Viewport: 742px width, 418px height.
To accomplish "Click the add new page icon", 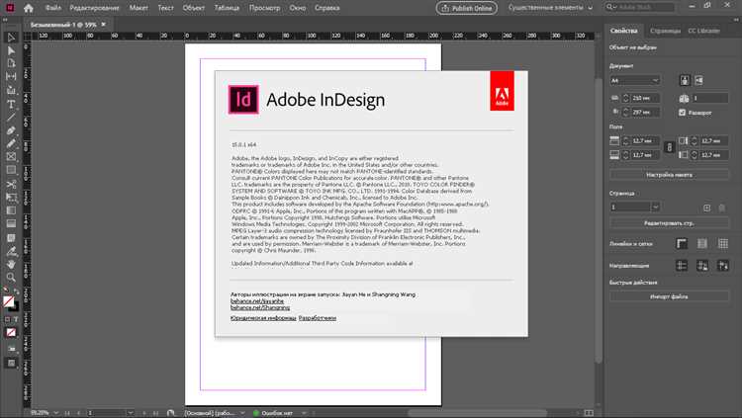I will point(706,208).
